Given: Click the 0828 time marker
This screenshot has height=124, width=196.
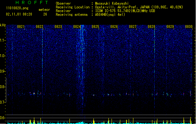Looking at the screenshot, I should point(151,27).
